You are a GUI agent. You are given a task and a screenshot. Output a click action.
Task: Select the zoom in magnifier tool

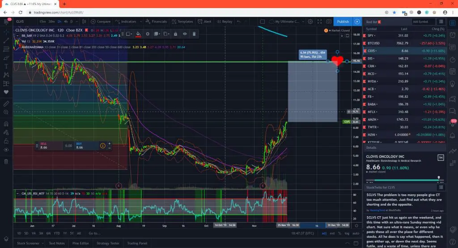[x=6, y=112]
